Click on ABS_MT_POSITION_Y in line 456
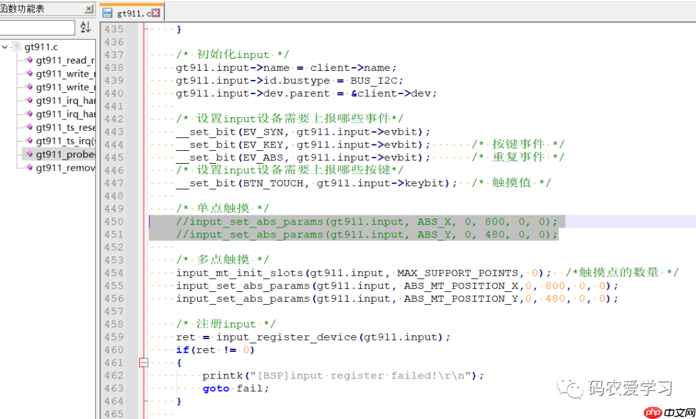 click(x=461, y=298)
